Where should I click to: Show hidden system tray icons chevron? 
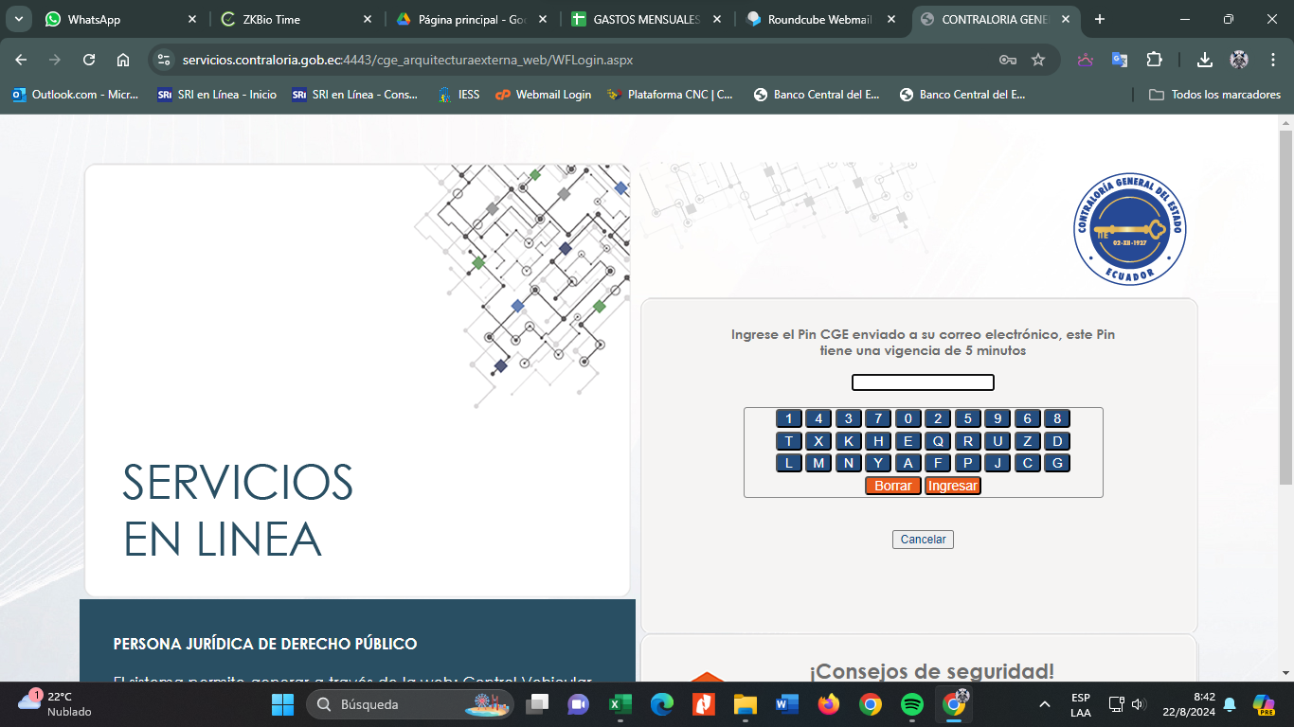pos(1045,704)
